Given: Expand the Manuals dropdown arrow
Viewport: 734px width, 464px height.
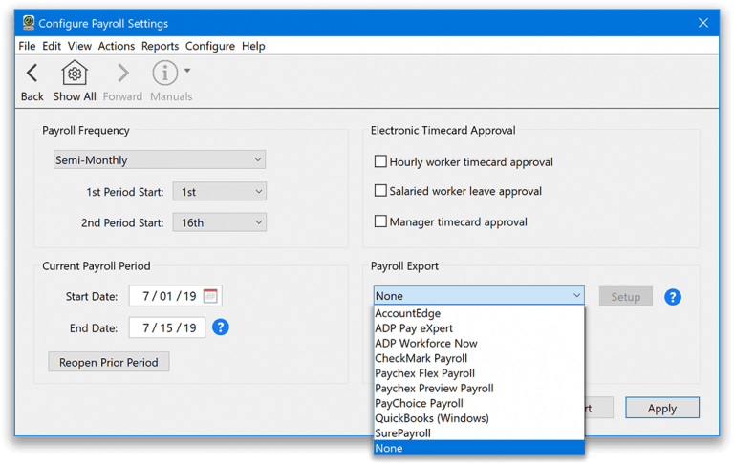Looking at the screenshot, I should 187,71.
